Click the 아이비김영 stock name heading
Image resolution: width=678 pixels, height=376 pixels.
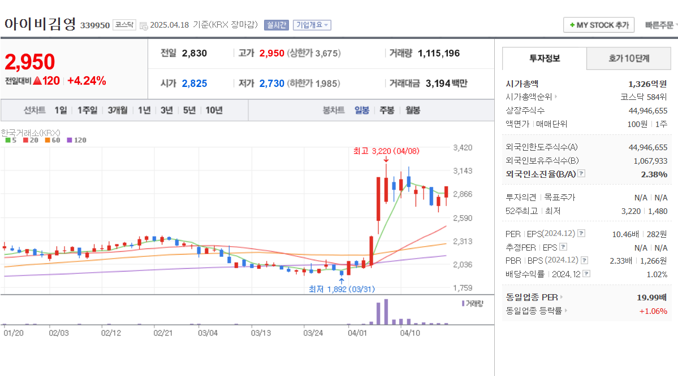click(40, 24)
